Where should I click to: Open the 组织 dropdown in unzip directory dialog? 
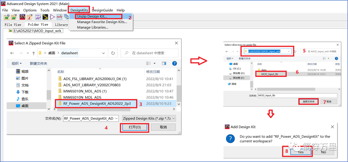230,58
